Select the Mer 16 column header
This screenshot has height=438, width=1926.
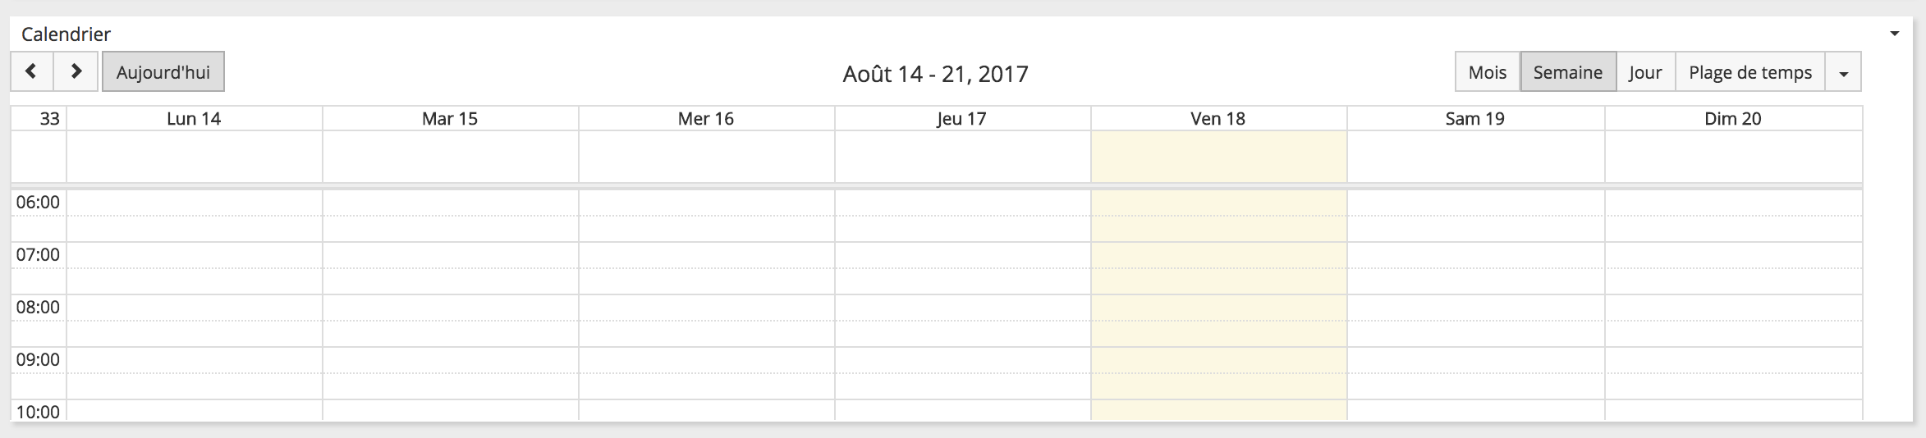706,119
